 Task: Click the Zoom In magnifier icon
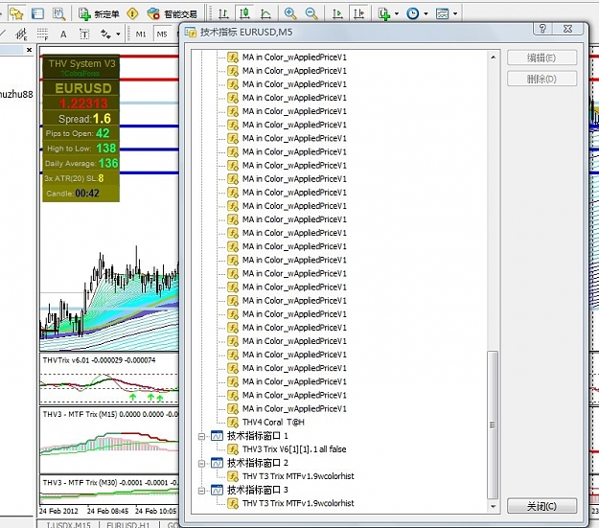(290, 13)
